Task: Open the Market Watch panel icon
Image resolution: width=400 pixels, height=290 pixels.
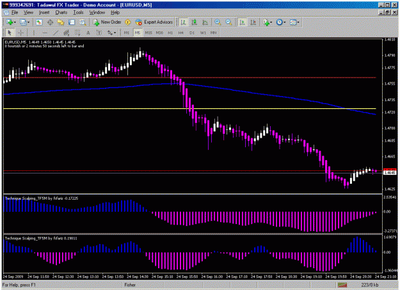Action: 39,22
